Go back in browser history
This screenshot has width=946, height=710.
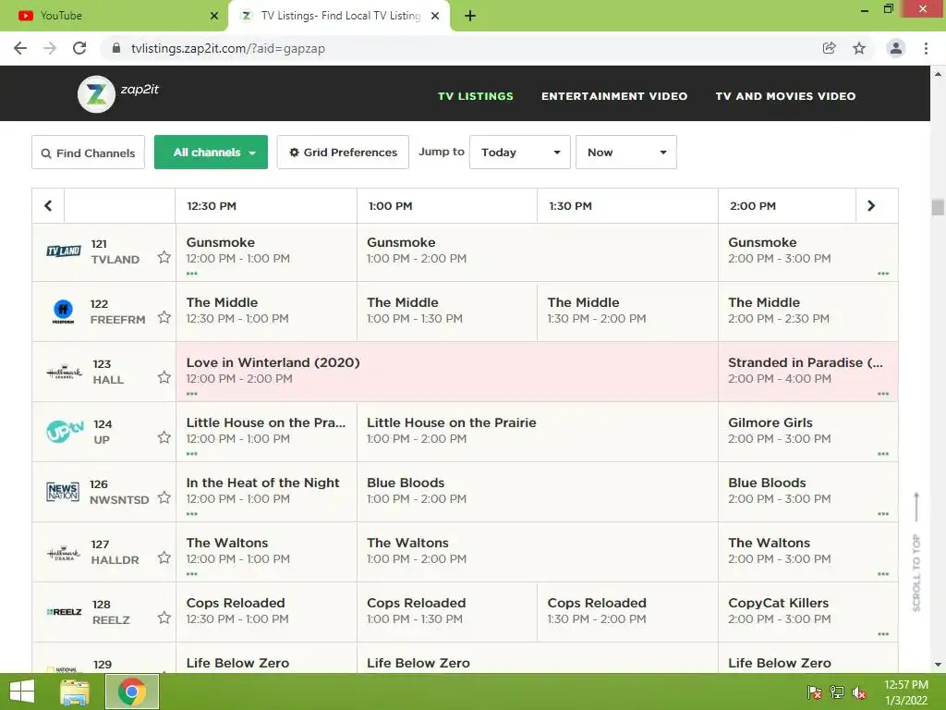[x=20, y=48]
